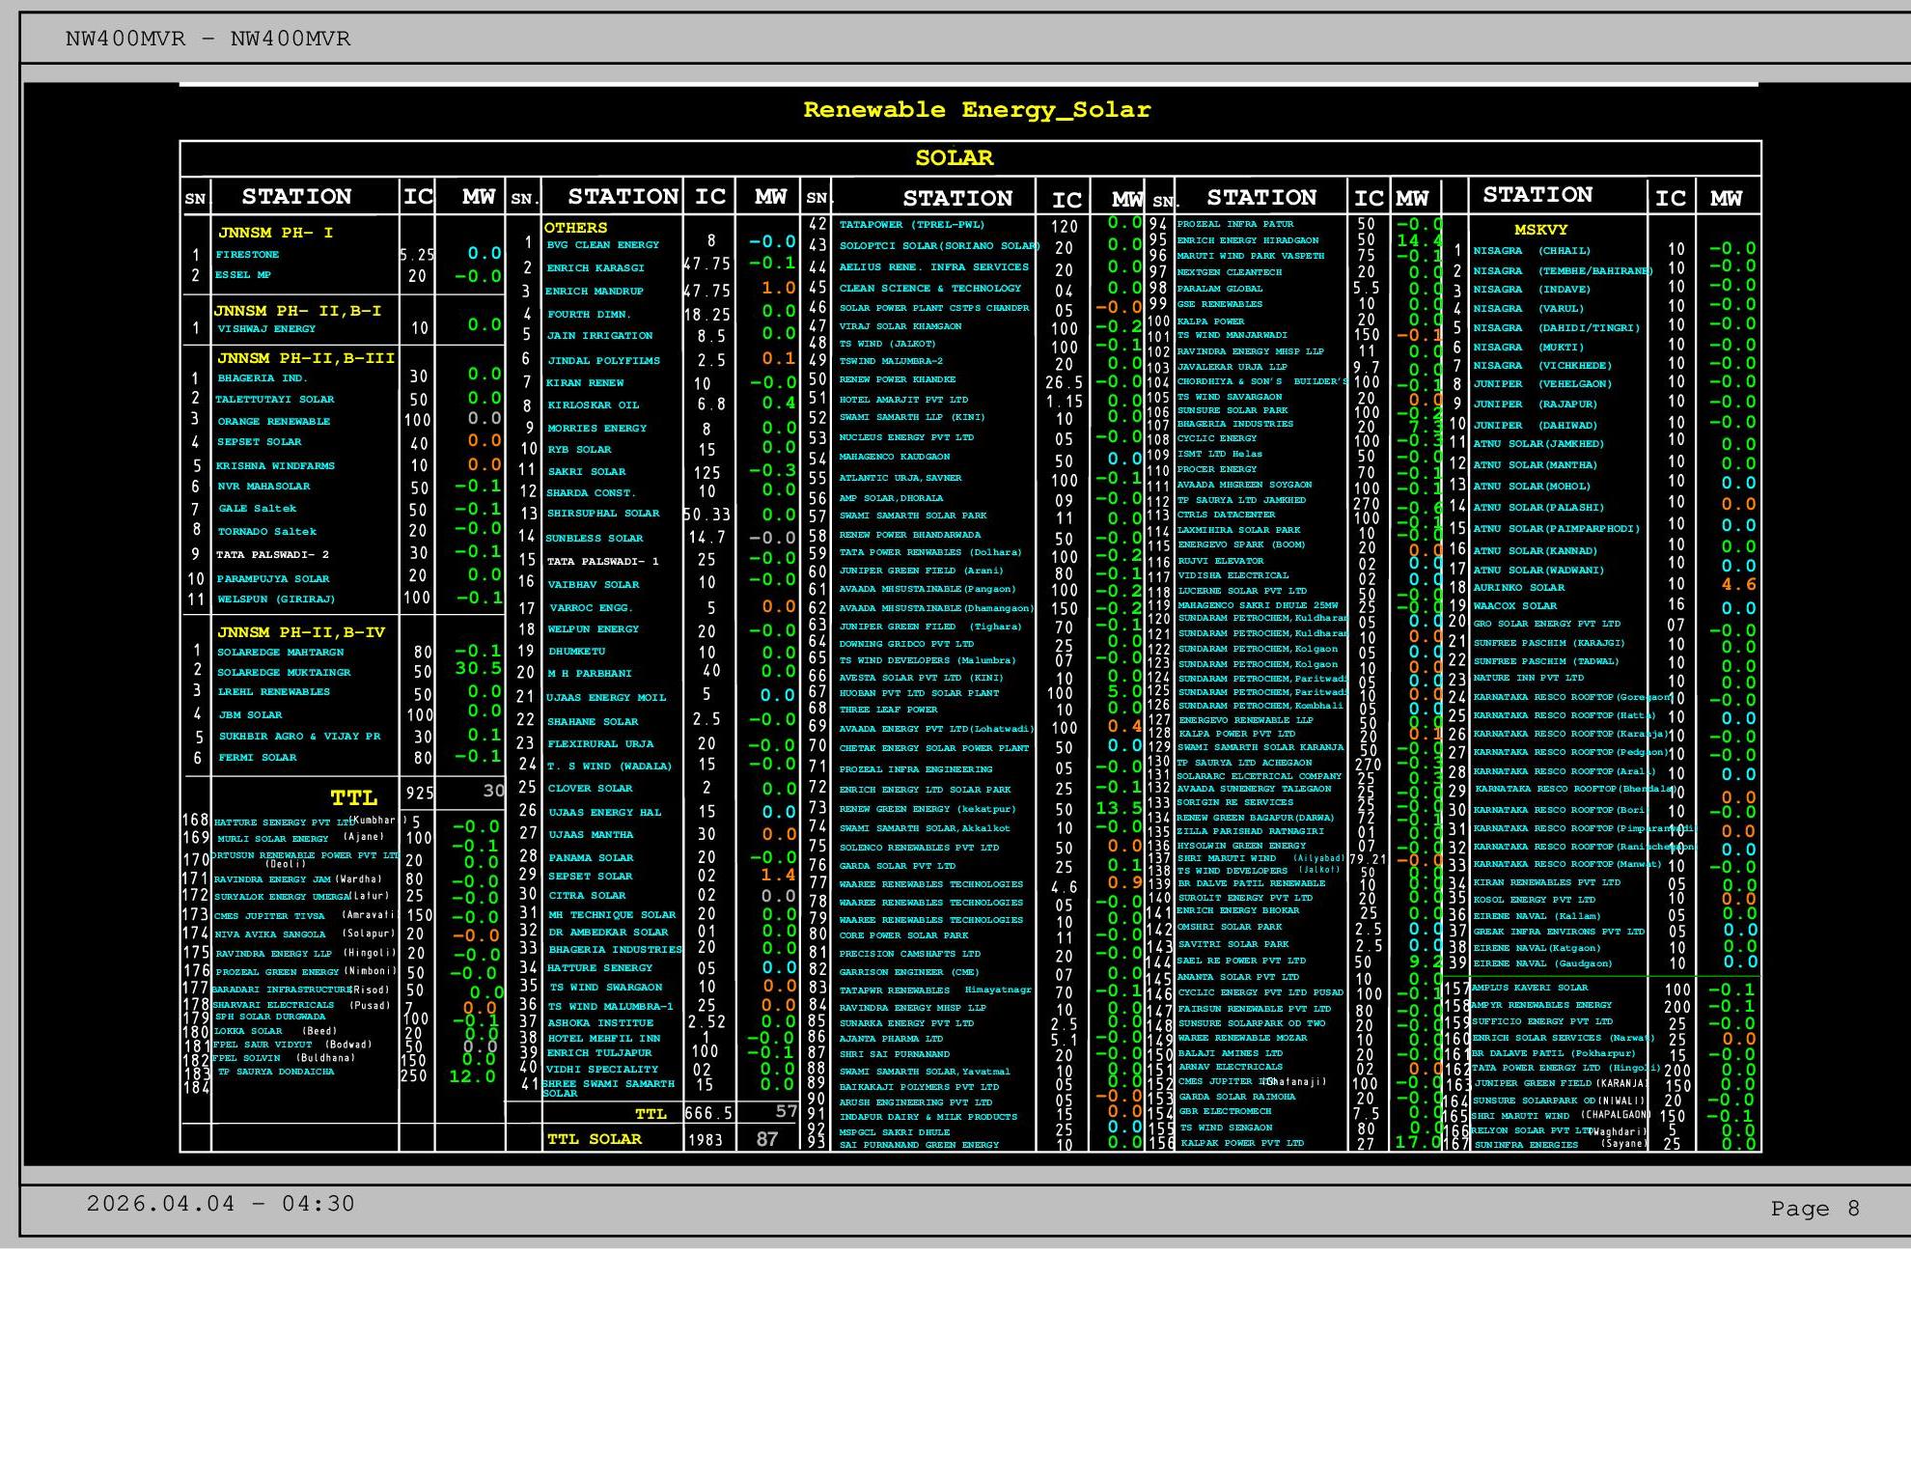Click the Renewable Energy_Solar title
This screenshot has width=1911, height=1477.
tap(976, 110)
